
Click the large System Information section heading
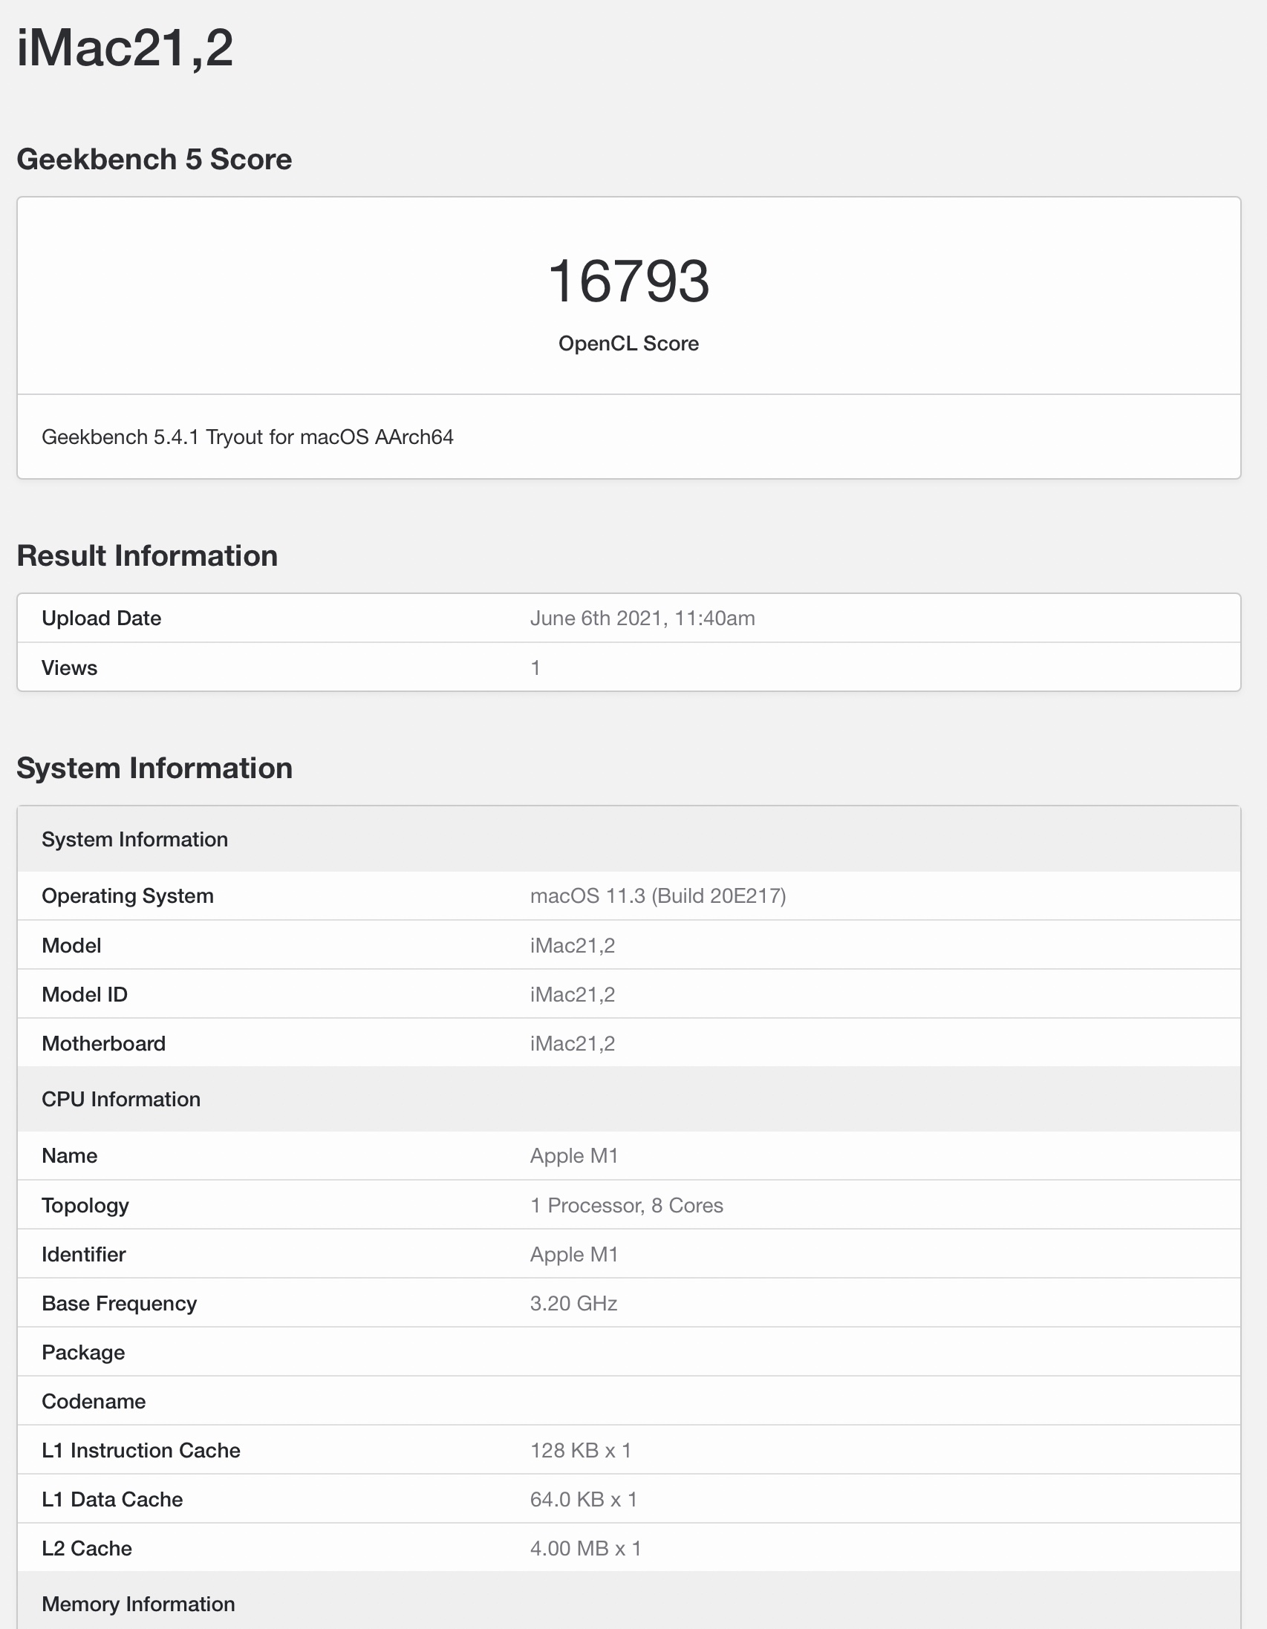click(154, 768)
